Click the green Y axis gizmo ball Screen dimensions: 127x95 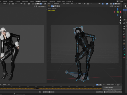pyautogui.click(x=118, y=12)
